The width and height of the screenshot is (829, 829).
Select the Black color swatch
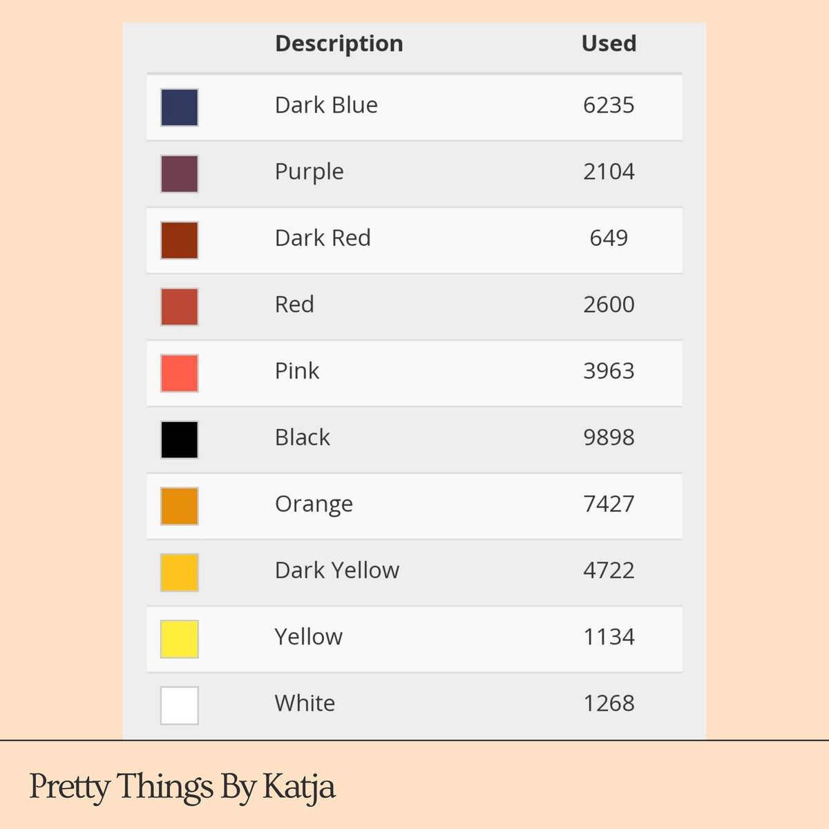tap(180, 439)
